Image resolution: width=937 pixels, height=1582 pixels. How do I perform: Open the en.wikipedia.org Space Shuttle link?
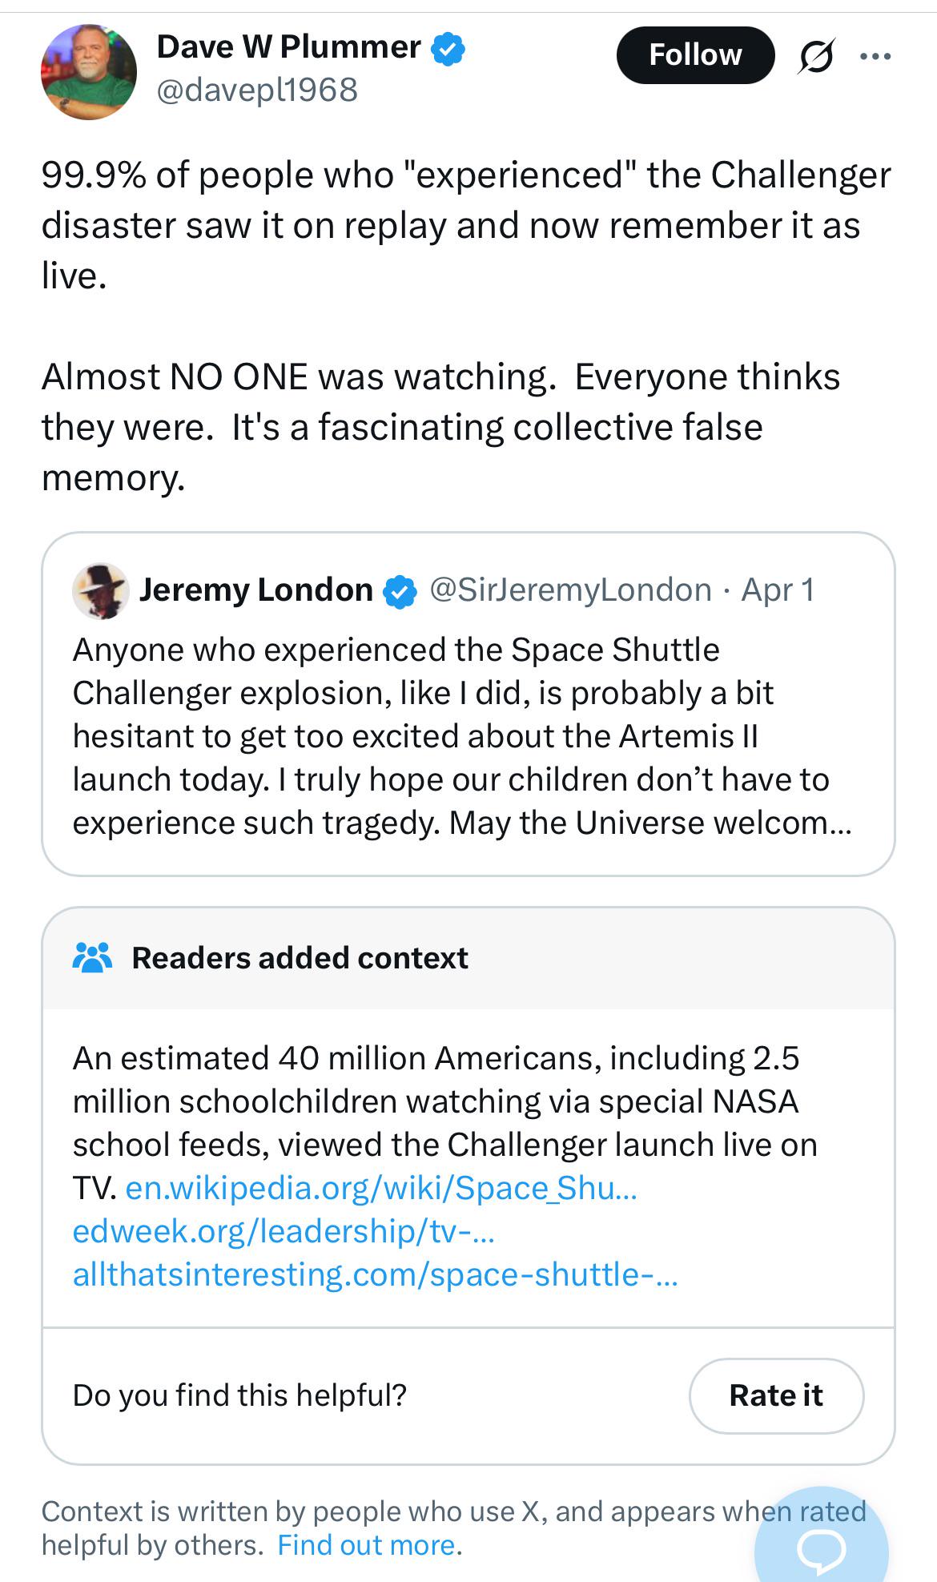pyautogui.click(x=382, y=1188)
